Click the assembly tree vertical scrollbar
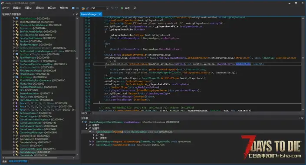Screen dimensions: 306x165 click(x=77, y=58)
